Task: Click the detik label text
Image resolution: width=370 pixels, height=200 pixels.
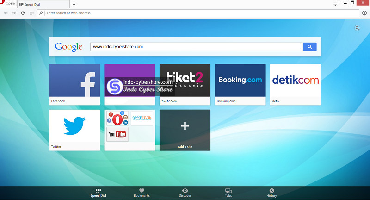Action: click(276, 101)
